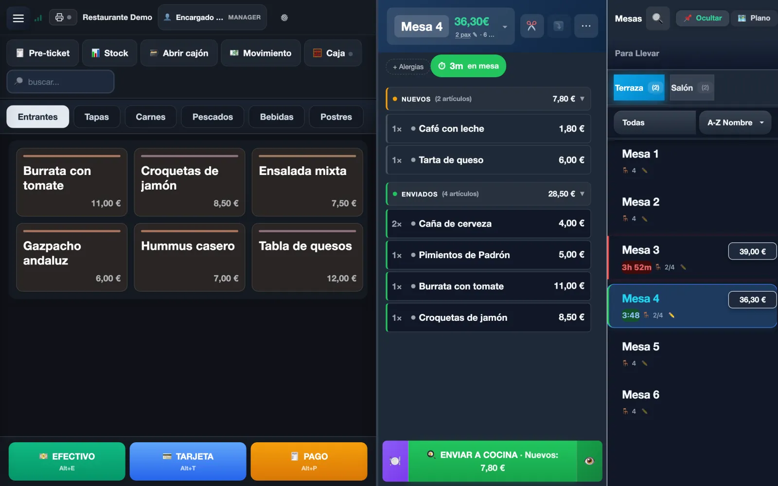778x486 pixels.
Task: Search tables with the magnifier icon
Action: tap(658, 18)
